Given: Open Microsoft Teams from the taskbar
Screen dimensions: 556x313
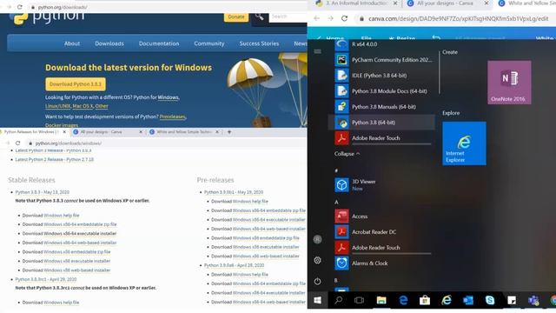Looking at the screenshot, I should click(x=533, y=300).
